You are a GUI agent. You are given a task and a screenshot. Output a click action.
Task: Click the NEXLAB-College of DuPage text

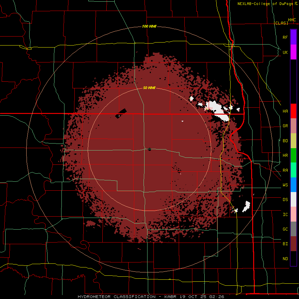[x=265, y=4]
